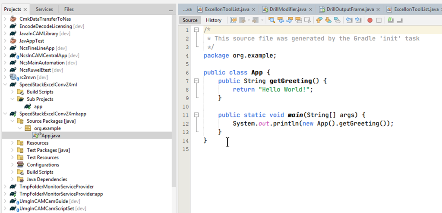Expand the CmkDataTransferToNas project node

5,19
